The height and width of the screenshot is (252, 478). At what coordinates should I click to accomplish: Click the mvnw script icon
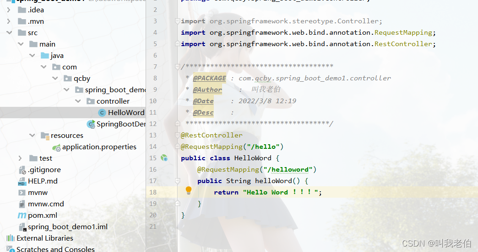point(22,192)
